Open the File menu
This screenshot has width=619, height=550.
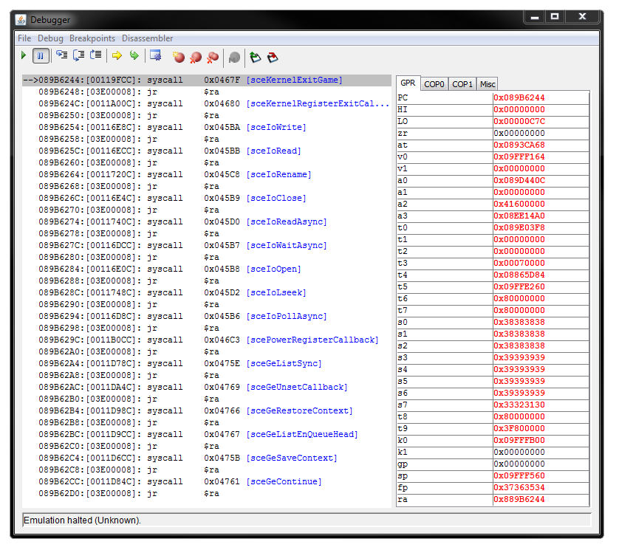[x=24, y=38]
